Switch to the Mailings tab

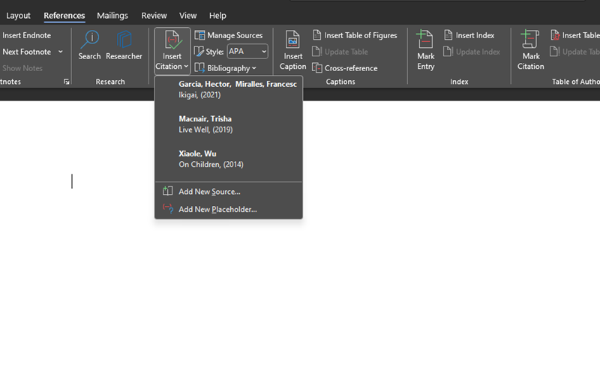point(112,16)
